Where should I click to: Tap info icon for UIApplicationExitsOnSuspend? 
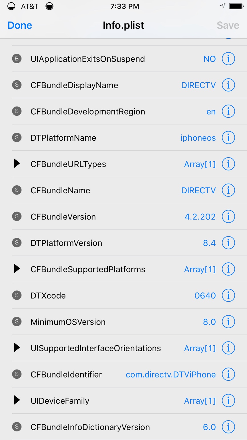click(x=228, y=59)
